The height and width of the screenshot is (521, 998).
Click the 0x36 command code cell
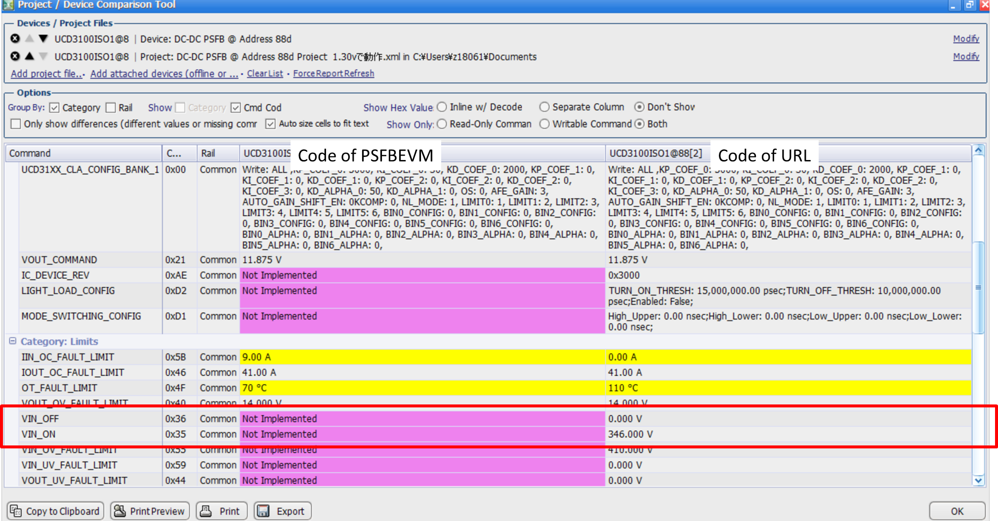(x=180, y=419)
